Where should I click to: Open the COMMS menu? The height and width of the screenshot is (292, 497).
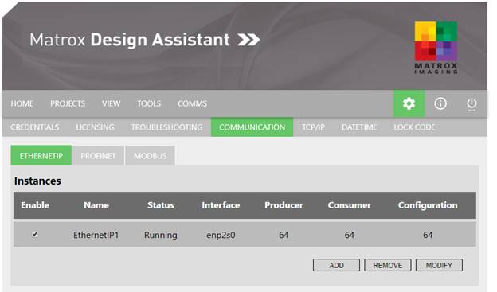tap(193, 103)
